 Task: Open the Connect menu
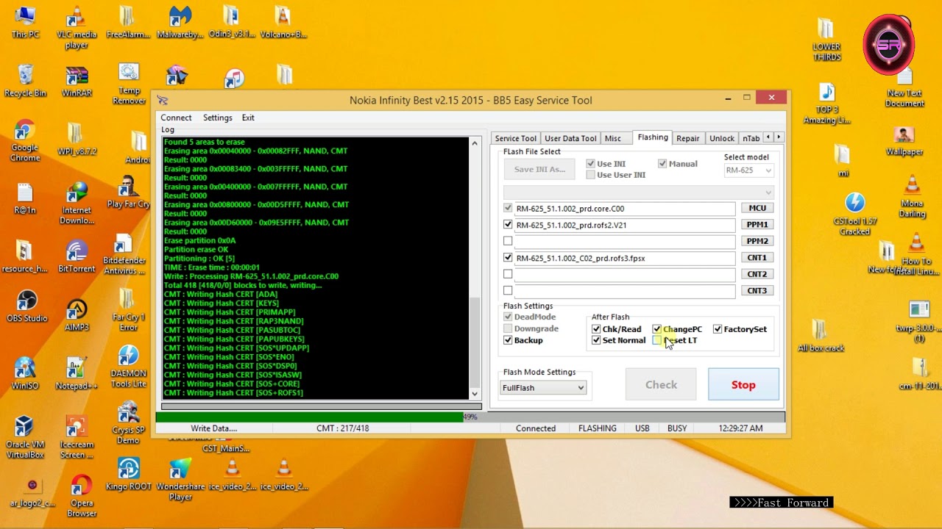pyautogui.click(x=176, y=118)
